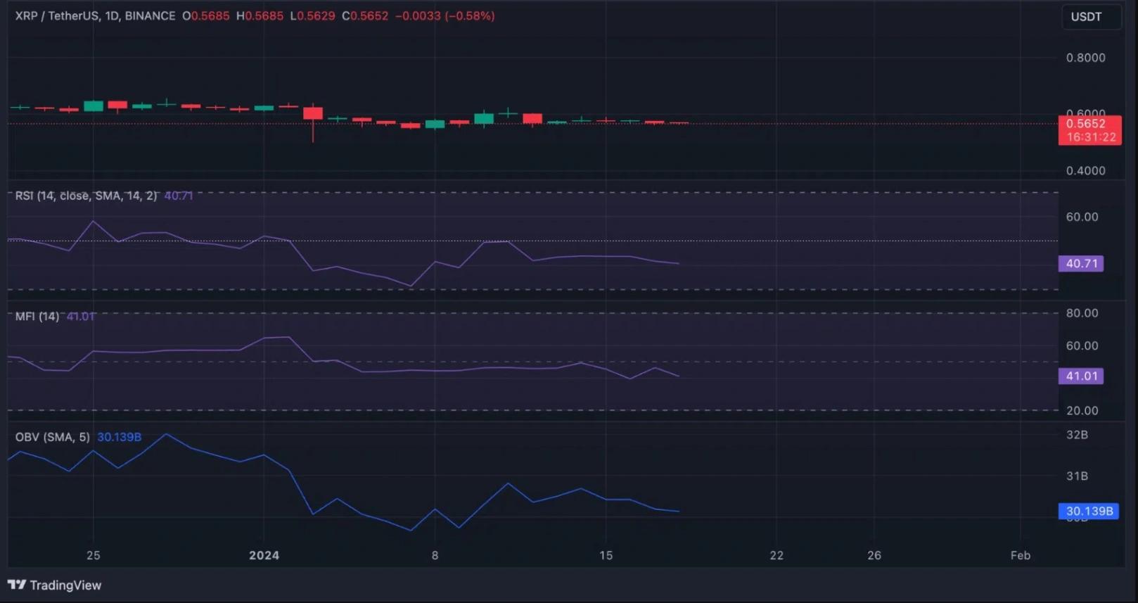Screen dimensions: 1138x603
Task: Select the MFI (14) indicator legend
Action: tap(37, 317)
